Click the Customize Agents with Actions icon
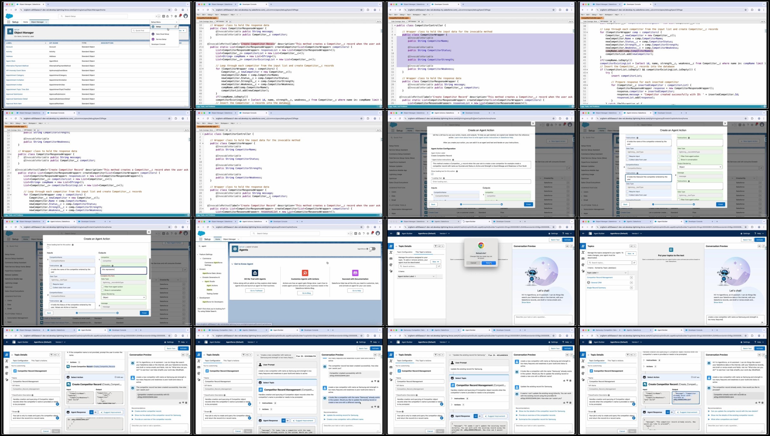 [305, 273]
